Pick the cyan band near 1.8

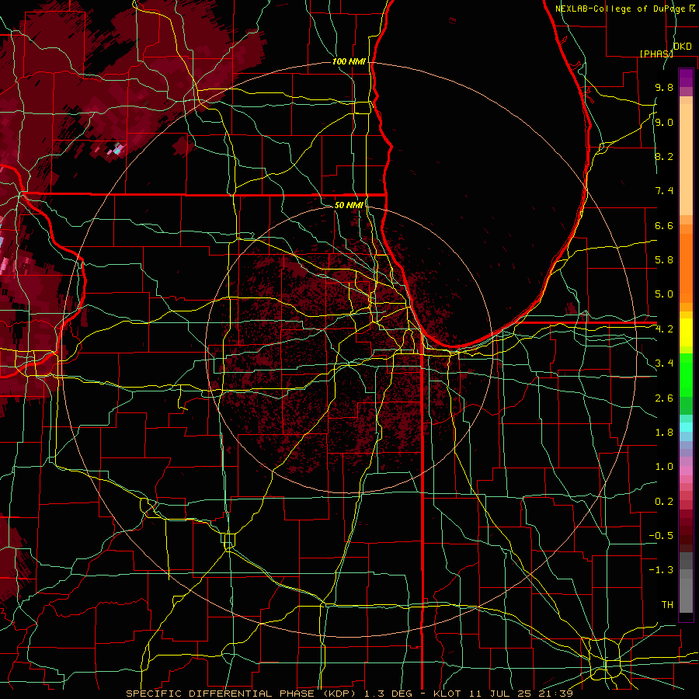[x=686, y=427]
